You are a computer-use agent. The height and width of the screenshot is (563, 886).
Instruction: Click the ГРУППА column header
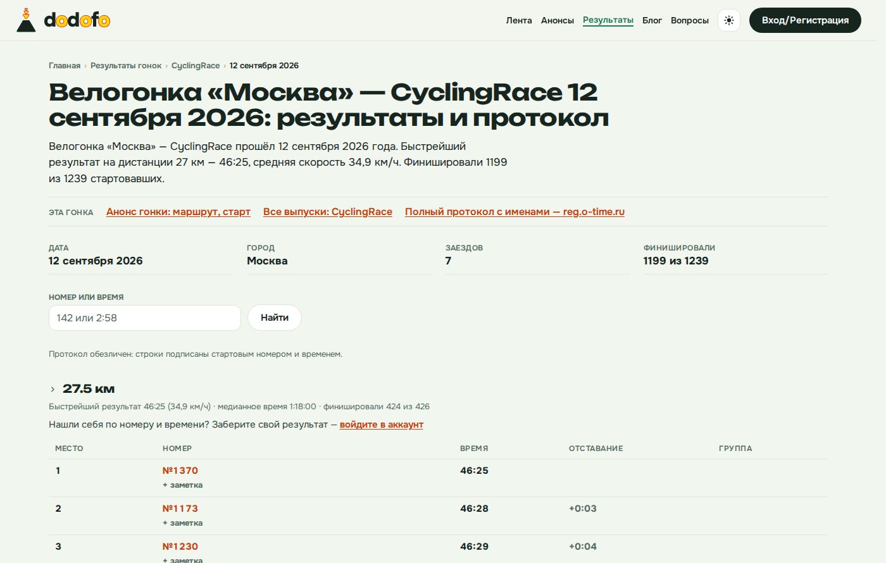[x=735, y=449]
